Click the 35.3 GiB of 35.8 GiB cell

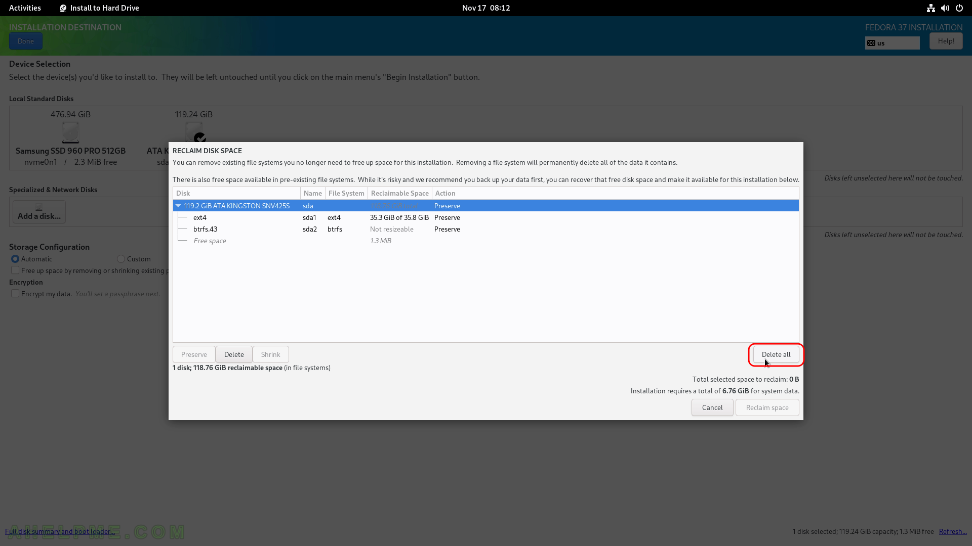tap(399, 217)
